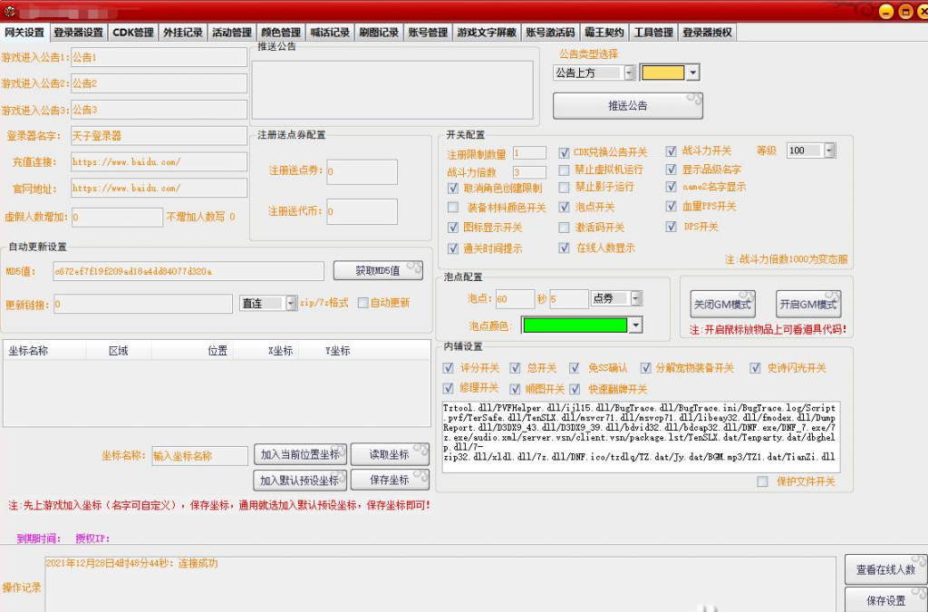
Task: Open the green 泡点颜色 color picker
Action: click(x=635, y=325)
